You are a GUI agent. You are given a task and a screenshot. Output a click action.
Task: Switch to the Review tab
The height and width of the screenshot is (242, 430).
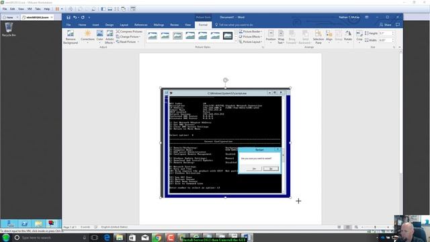(x=175, y=25)
